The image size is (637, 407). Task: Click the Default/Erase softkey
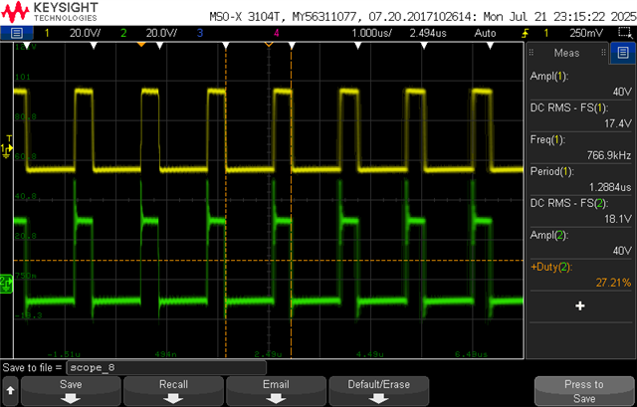click(379, 391)
